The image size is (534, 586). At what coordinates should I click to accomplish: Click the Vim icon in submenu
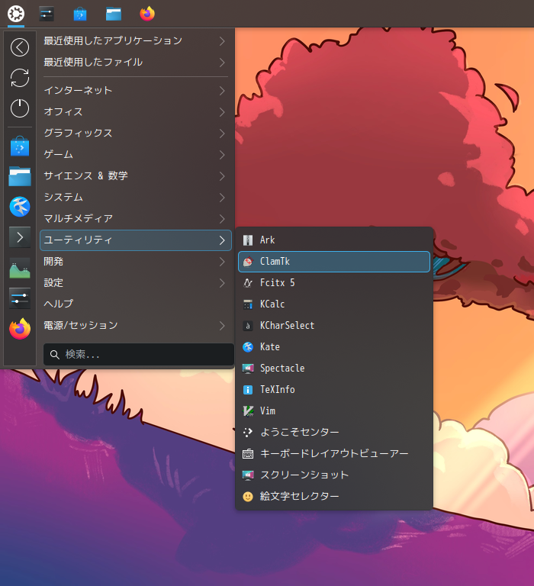[248, 411]
